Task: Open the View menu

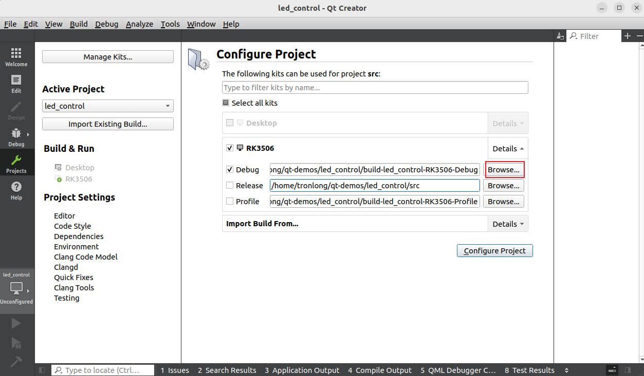Action: (53, 24)
